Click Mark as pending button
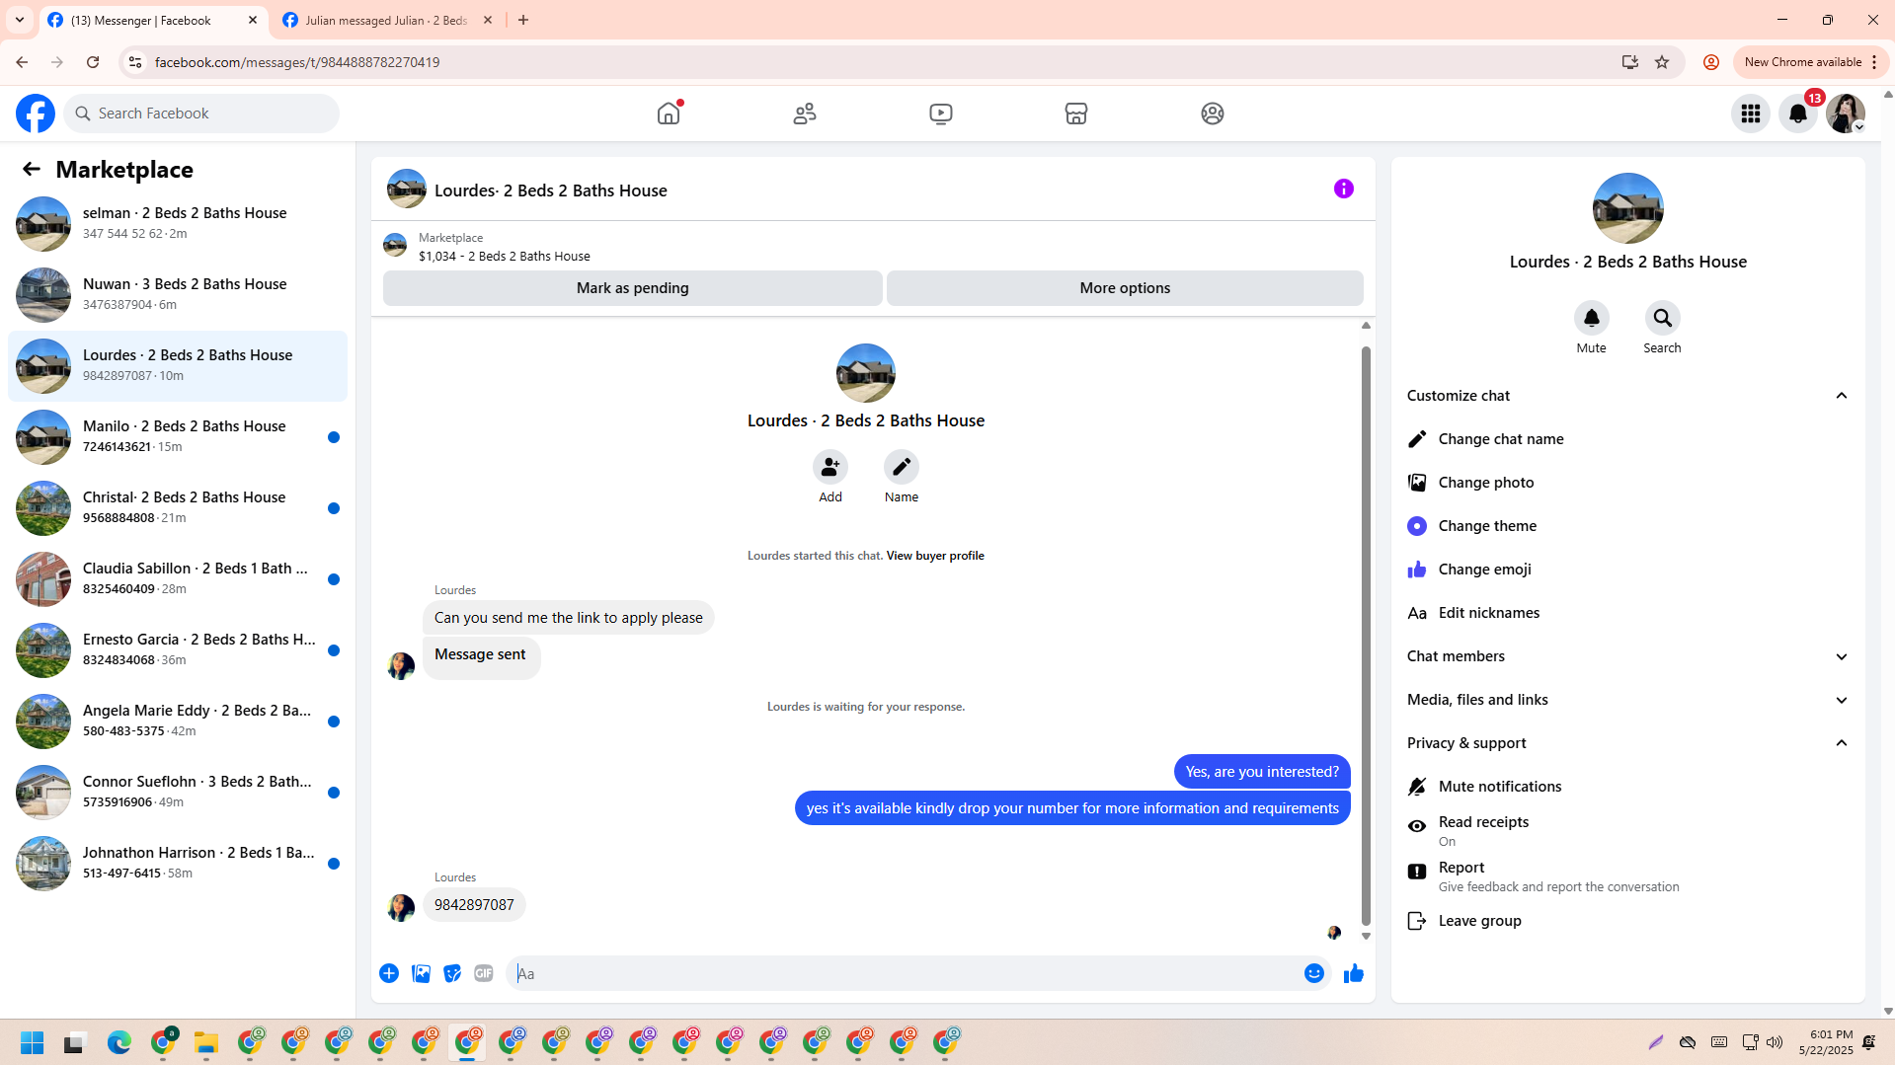1895x1065 pixels. [633, 288]
